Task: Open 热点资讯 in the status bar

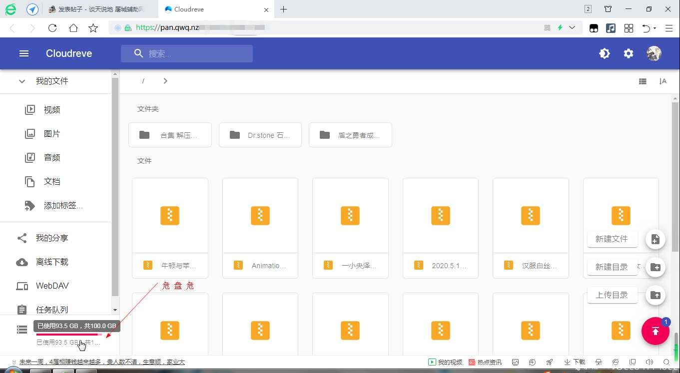Action: tap(485, 362)
